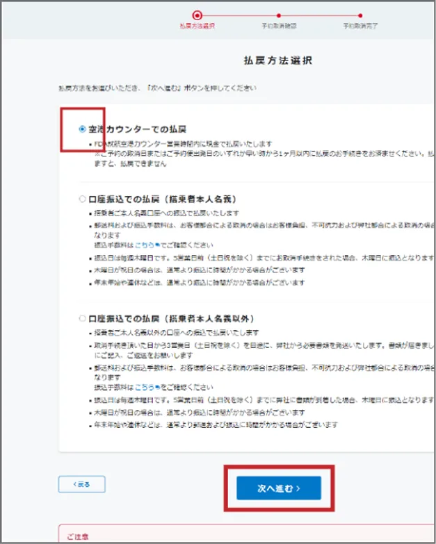Click the middle progress dot above 予約取消確認
Image resolution: width=436 pixels, height=544 pixels.
(x=278, y=14)
